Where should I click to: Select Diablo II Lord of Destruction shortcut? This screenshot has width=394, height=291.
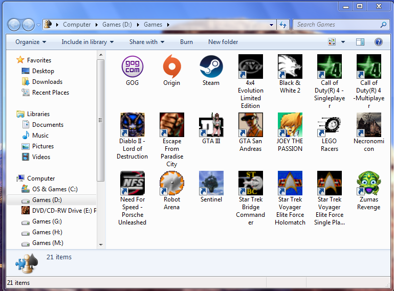[133, 125]
